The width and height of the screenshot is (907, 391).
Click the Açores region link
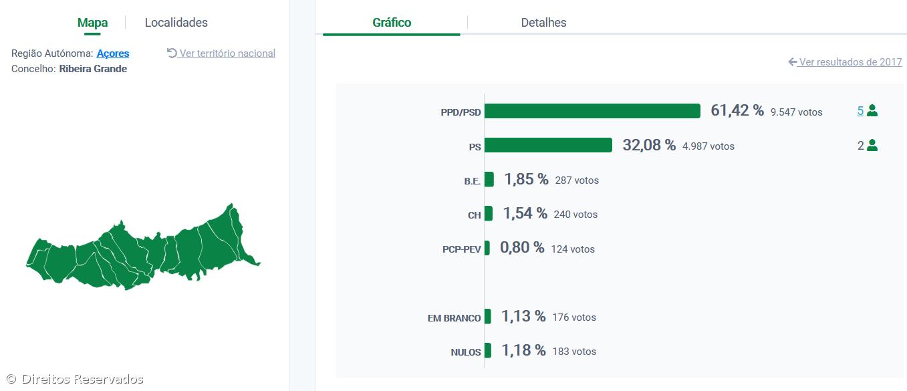[113, 53]
